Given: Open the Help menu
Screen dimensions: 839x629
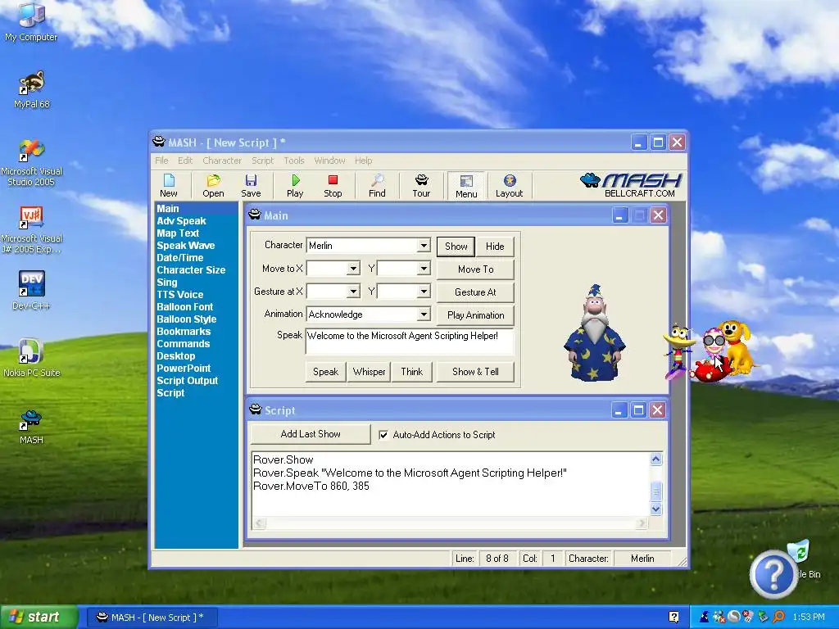Looking at the screenshot, I should (363, 161).
